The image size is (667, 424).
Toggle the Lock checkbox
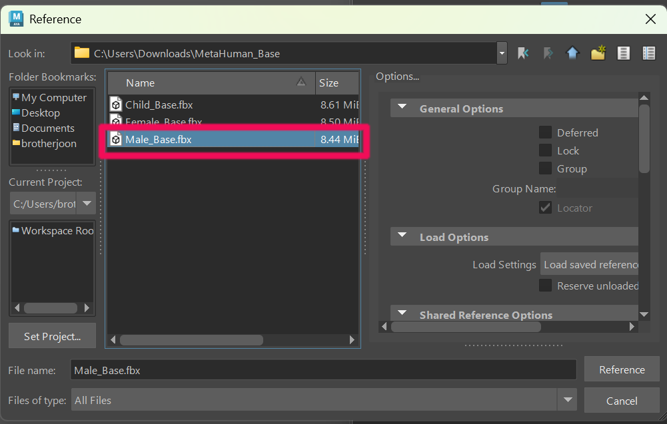[x=545, y=150]
